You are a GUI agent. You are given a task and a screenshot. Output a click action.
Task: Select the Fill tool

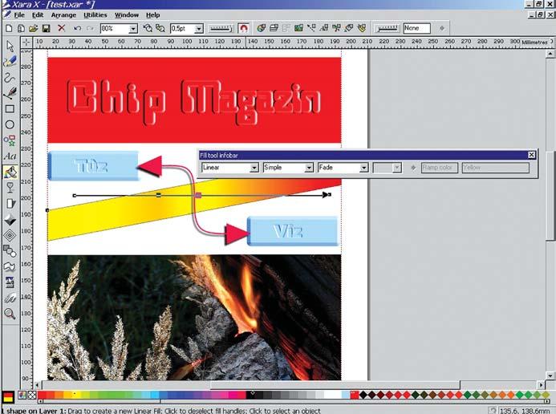click(x=10, y=172)
